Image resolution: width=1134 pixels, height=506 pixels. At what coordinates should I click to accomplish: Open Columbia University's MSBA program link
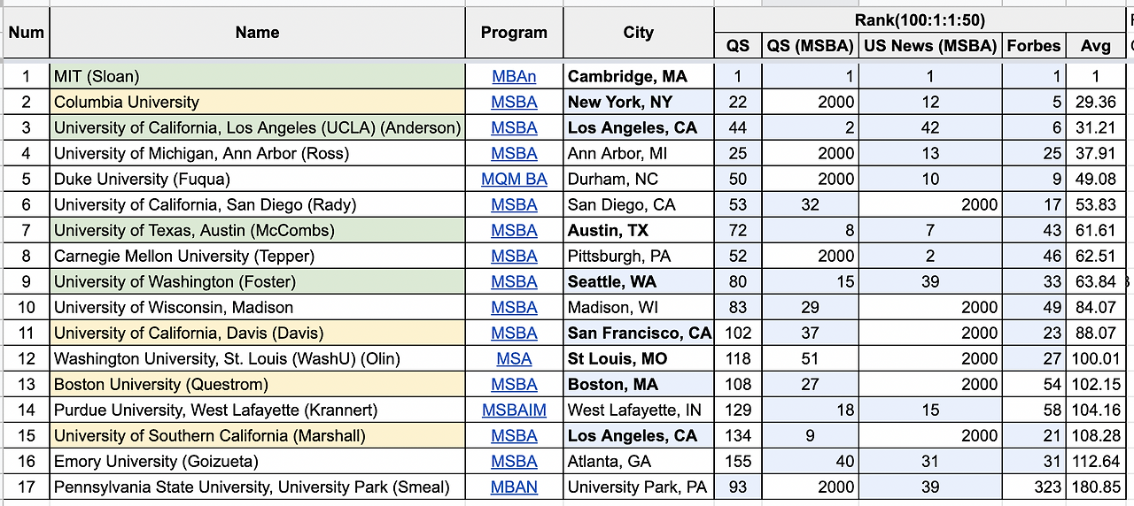pos(514,102)
